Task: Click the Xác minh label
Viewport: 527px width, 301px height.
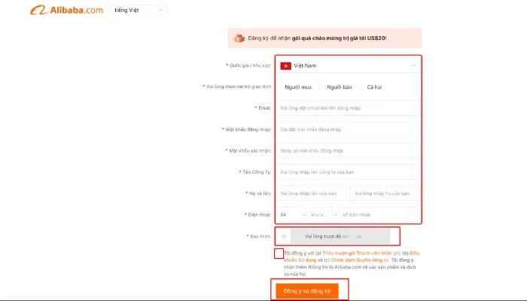Action: [260, 236]
